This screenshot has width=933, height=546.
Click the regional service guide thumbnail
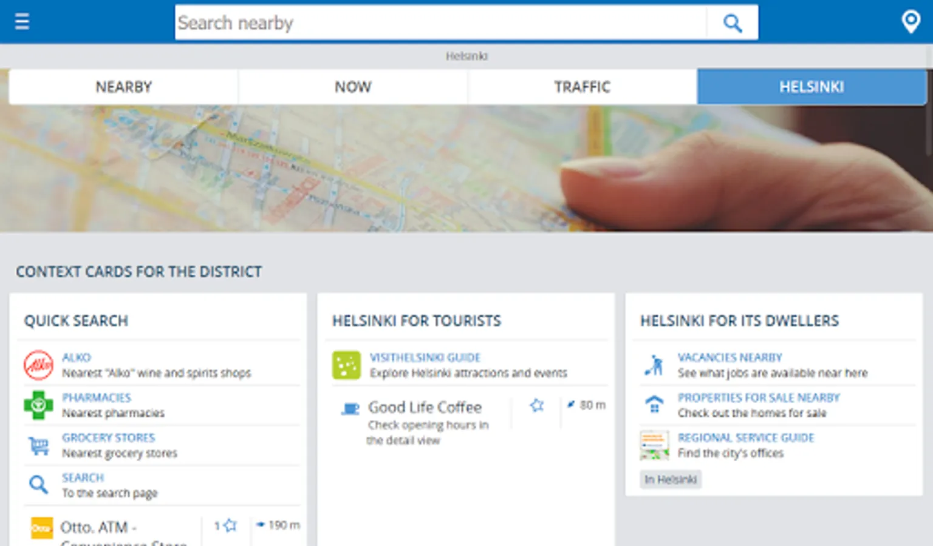pyautogui.click(x=654, y=445)
